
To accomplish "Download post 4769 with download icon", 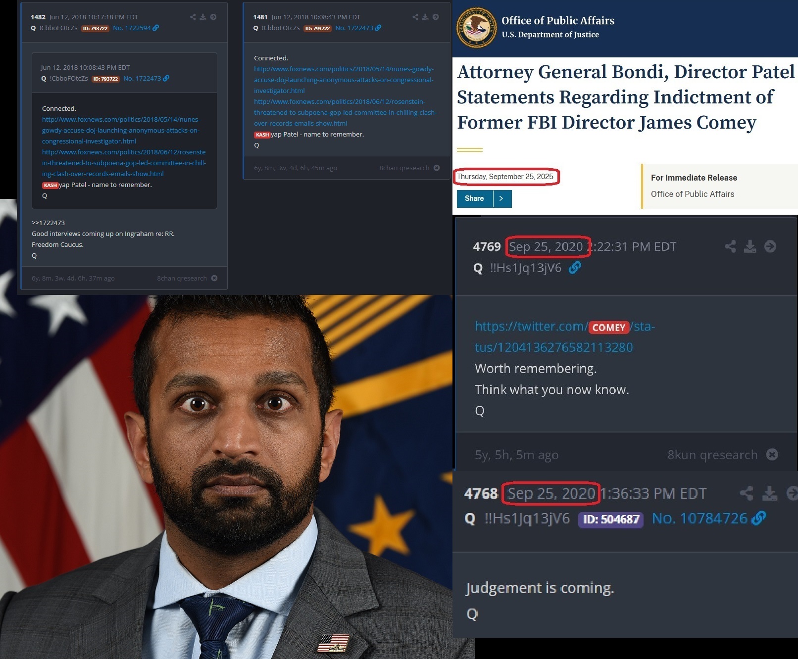I will coord(750,246).
